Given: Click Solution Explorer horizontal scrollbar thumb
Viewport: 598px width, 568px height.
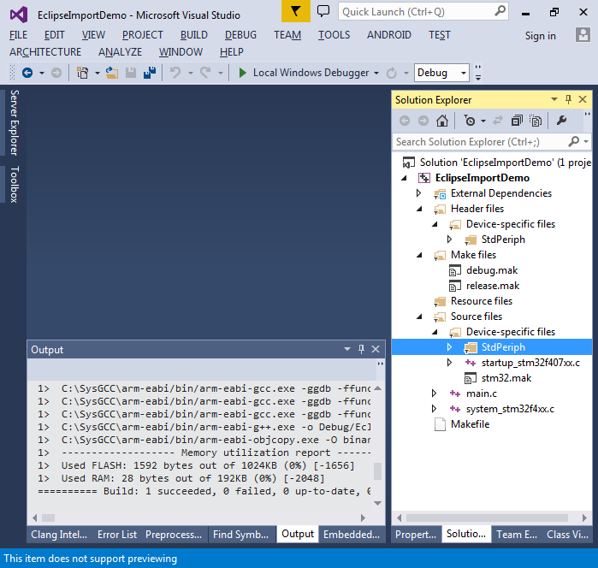Looking at the screenshot, I should (487, 518).
